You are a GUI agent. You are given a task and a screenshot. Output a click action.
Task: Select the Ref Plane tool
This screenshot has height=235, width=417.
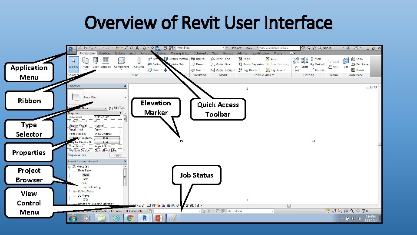360,64
